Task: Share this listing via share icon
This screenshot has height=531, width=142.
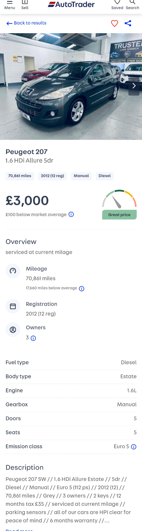Action: click(x=128, y=23)
